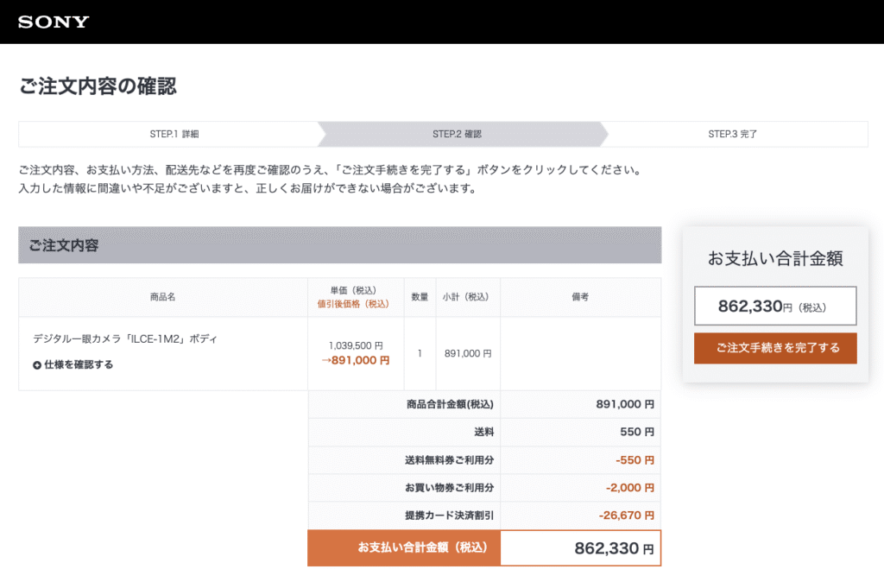Go back to the STEP.1 詳細 step
Screen dimensions: 884x582
(174, 134)
